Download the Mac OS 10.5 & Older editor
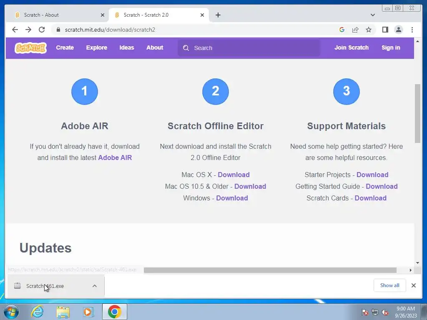This screenshot has width=427, height=320. pos(250,186)
